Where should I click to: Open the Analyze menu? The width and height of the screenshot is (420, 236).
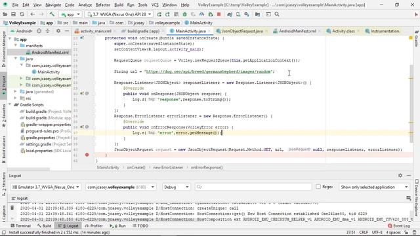[85, 5]
